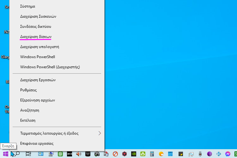237x158 pixels.
Task: Open the performance monitor taskbar icon
Action: coord(191,154)
